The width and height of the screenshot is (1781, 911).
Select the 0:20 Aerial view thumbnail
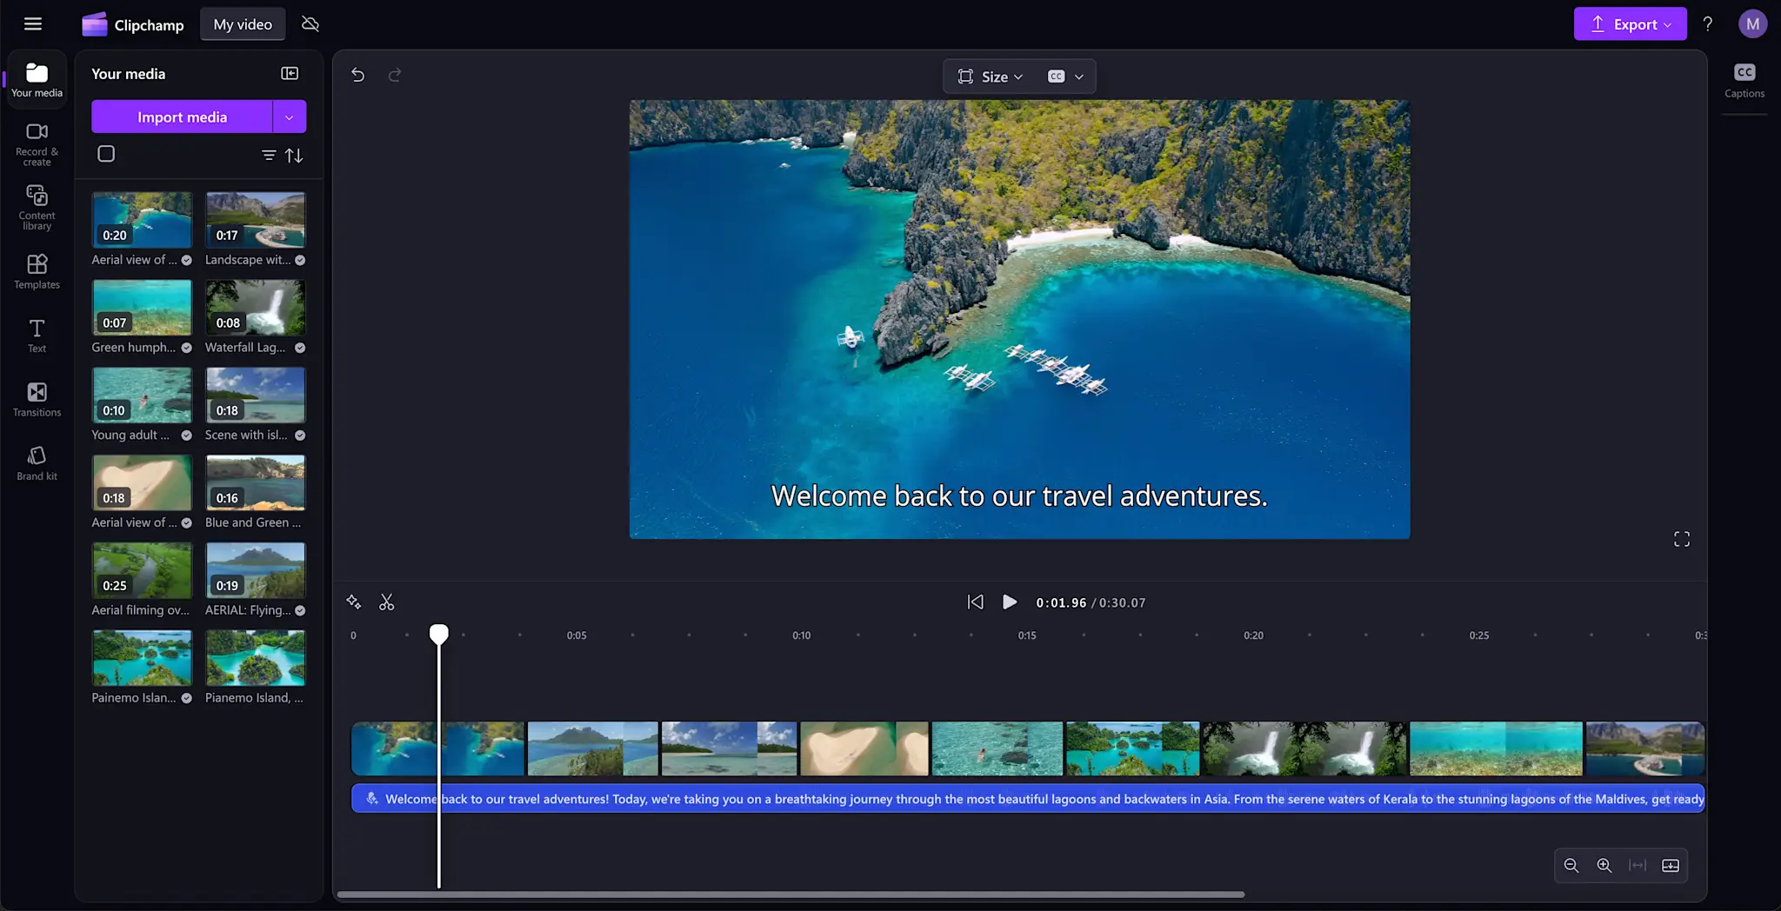142,220
